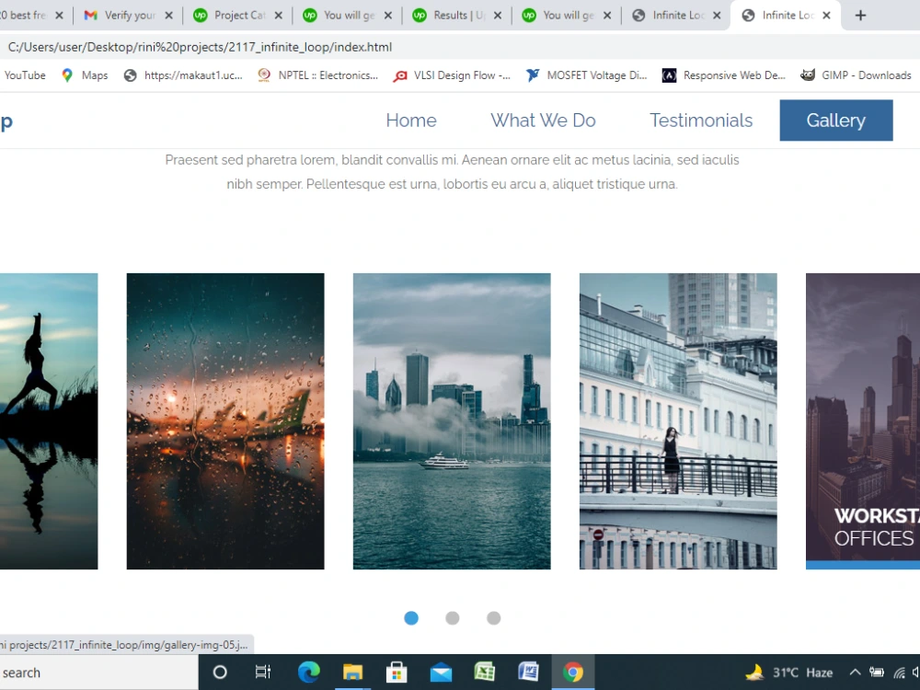The image size is (920, 690).
Task: Click the address bar URL
Action: pyautogui.click(x=200, y=47)
